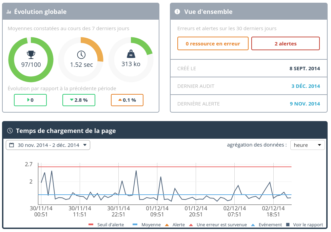Image resolution: width=331 pixels, height=232 pixels.
Task: Click the 8 SEPT. 2014 creation date
Action: coord(305,69)
